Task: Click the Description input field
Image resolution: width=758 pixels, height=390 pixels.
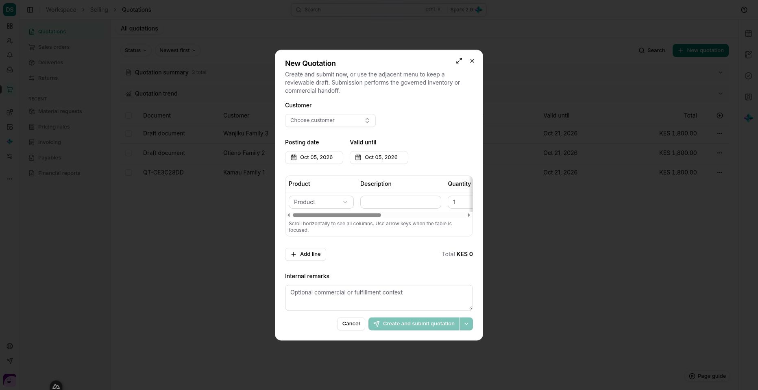Action: [x=401, y=202]
